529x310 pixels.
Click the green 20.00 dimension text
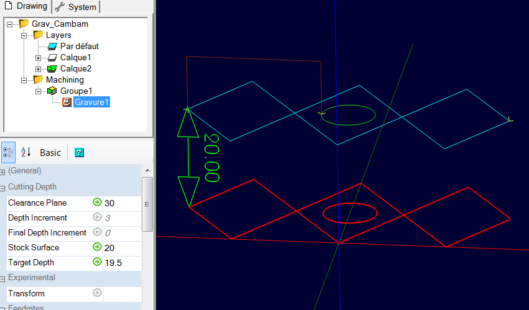(x=212, y=158)
